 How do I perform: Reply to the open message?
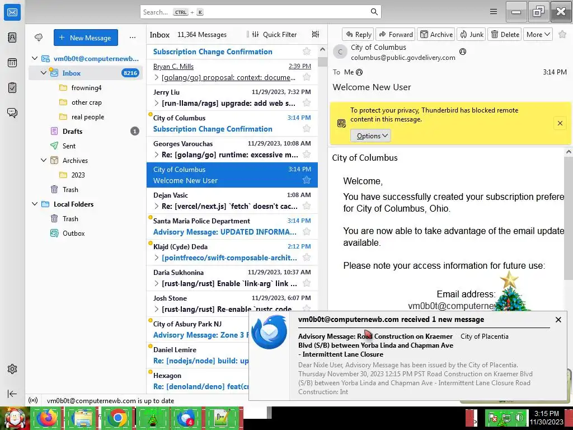click(x=358, y=34)
